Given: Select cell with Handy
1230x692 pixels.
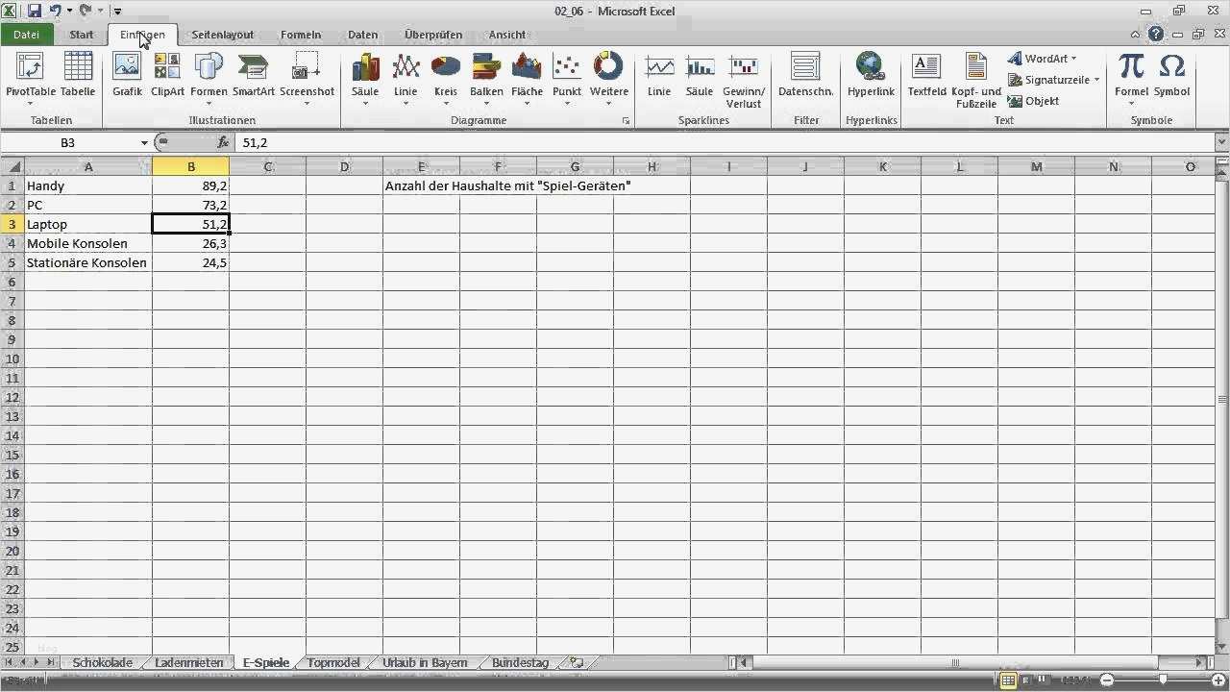Looking at the screenshot, I should (x=88, y=185).
